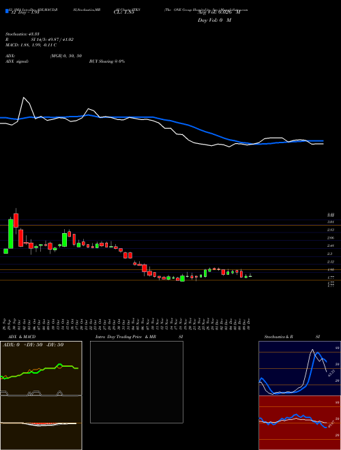The width and height of the screenshot is (341, 450).
Task: Click the 2.66 price axis label
Action: (331, 238)
